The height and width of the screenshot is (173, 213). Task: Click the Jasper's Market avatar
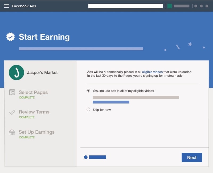click(x=17, y=72)
